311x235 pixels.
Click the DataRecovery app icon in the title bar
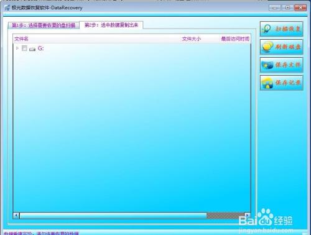[x=7, y=8]
